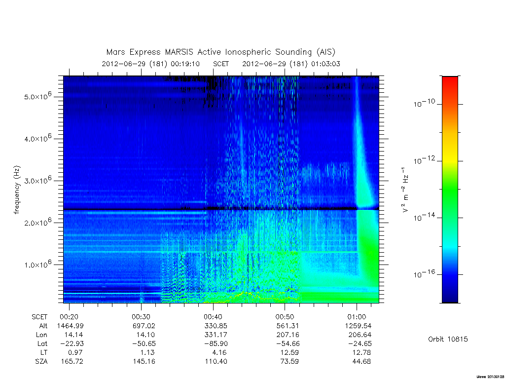Image resolution: width=505 pixels, height=379 pixels.
Task: Click the 'SCET' row header below the plot
Action: [39, 317]
